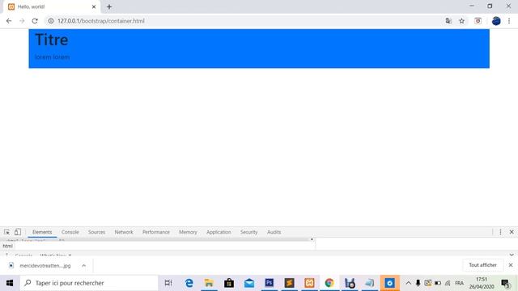The height and width of the screenshot is (291, 518).
Task: Expand download item options arrow
Action: click(x=83, y=265)
